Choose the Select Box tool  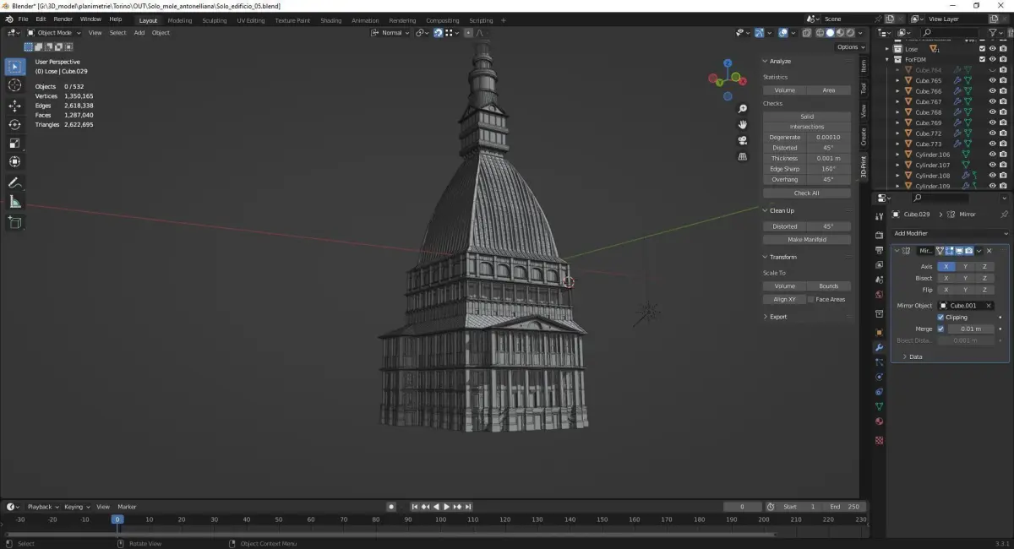click(x=15, y=66)
